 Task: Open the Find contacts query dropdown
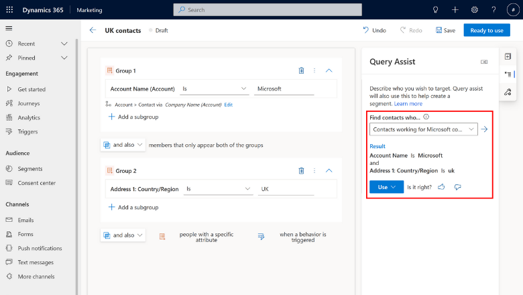click(424, 129)
